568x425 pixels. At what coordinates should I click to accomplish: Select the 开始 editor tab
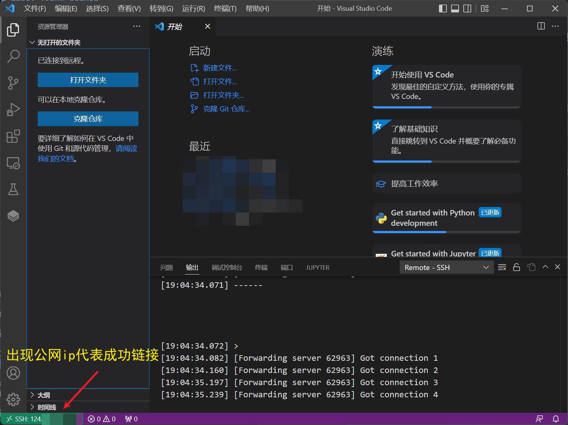[183, 27]
